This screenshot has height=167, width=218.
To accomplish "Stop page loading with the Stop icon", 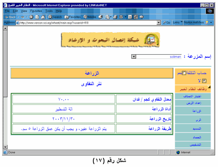I will (x=31, y=17).
